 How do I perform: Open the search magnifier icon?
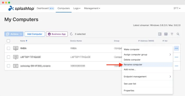[x=178, y=34]
